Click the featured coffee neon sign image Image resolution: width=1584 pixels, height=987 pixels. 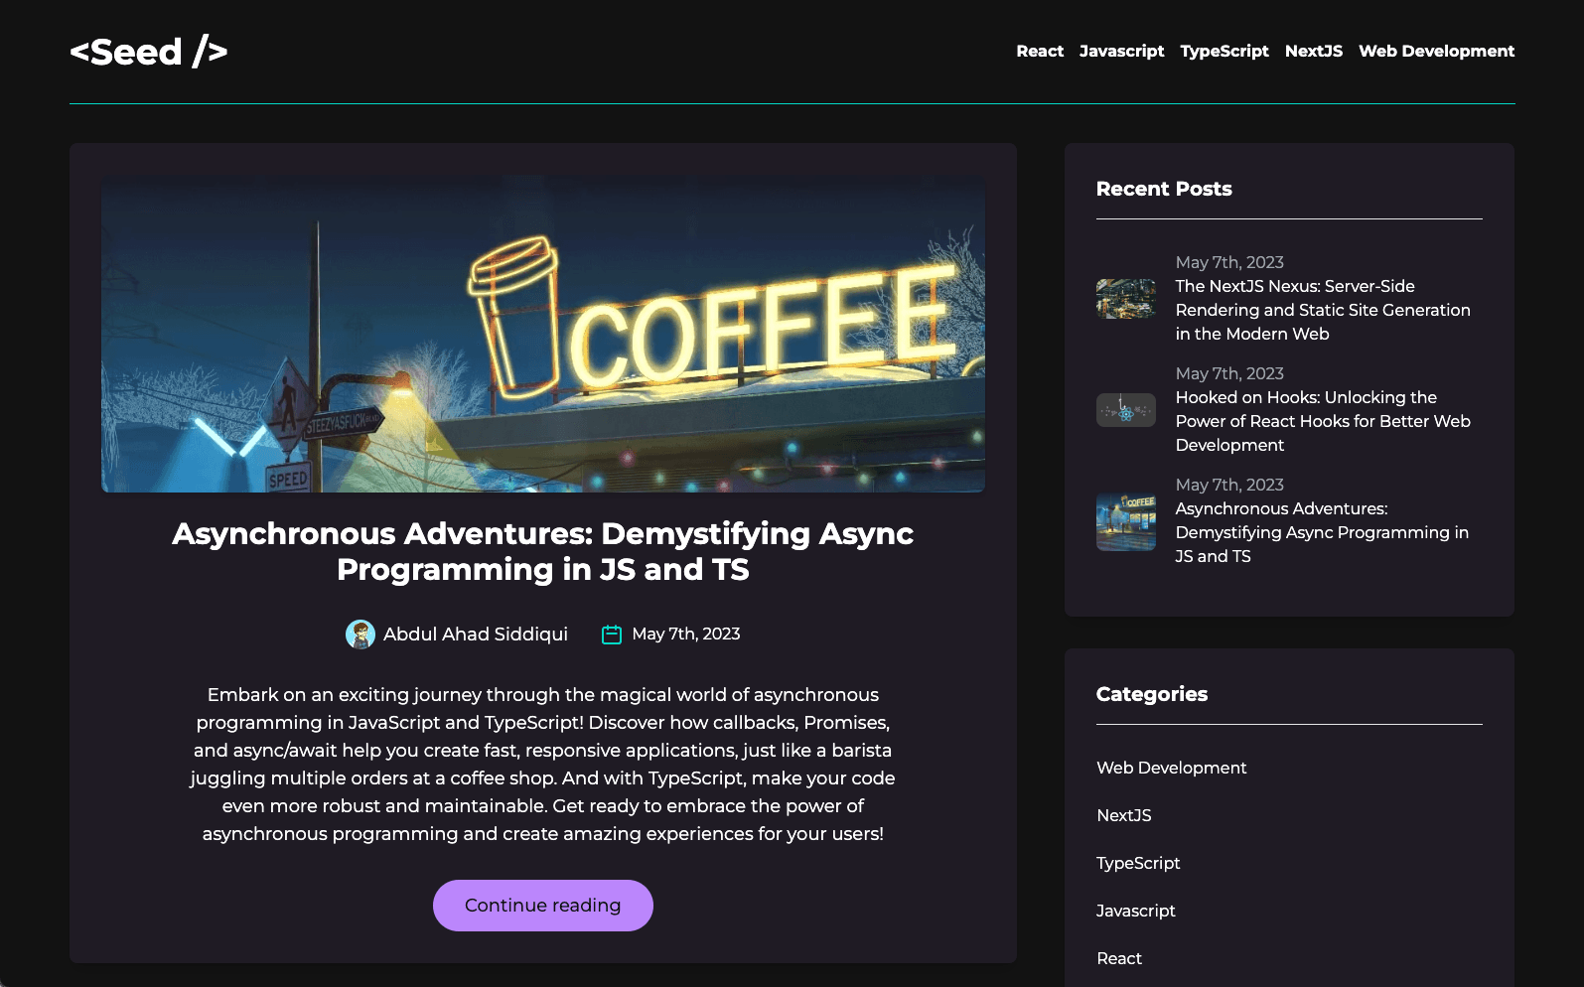pos(543,335)
